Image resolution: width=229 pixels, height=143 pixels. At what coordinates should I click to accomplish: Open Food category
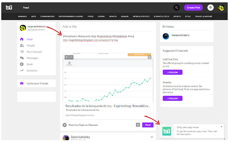pos(91,16)
